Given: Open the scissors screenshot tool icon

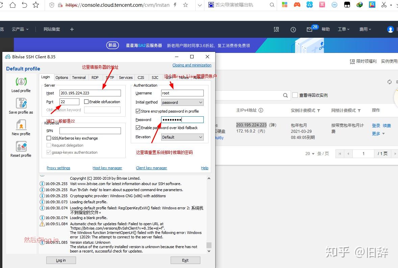Looking at the screenshot, I should pyautogui.click(x=383, y=5).
